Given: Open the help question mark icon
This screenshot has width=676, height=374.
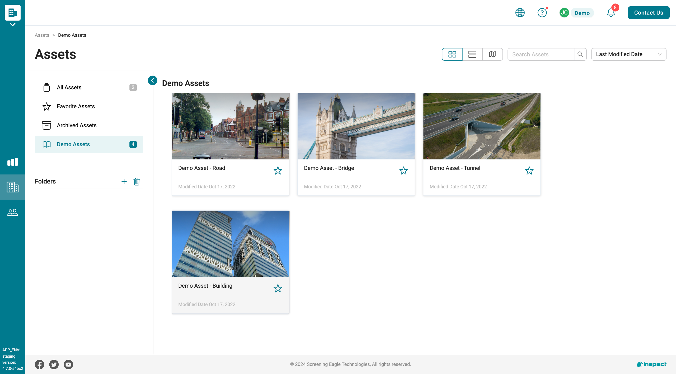Looking at the screenshot, I should (x=542, y=13).
